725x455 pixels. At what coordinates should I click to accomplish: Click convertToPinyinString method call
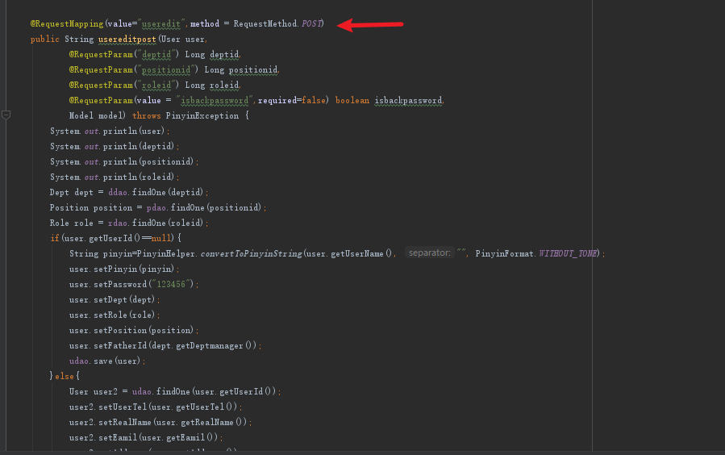click(x=251, y=253)
